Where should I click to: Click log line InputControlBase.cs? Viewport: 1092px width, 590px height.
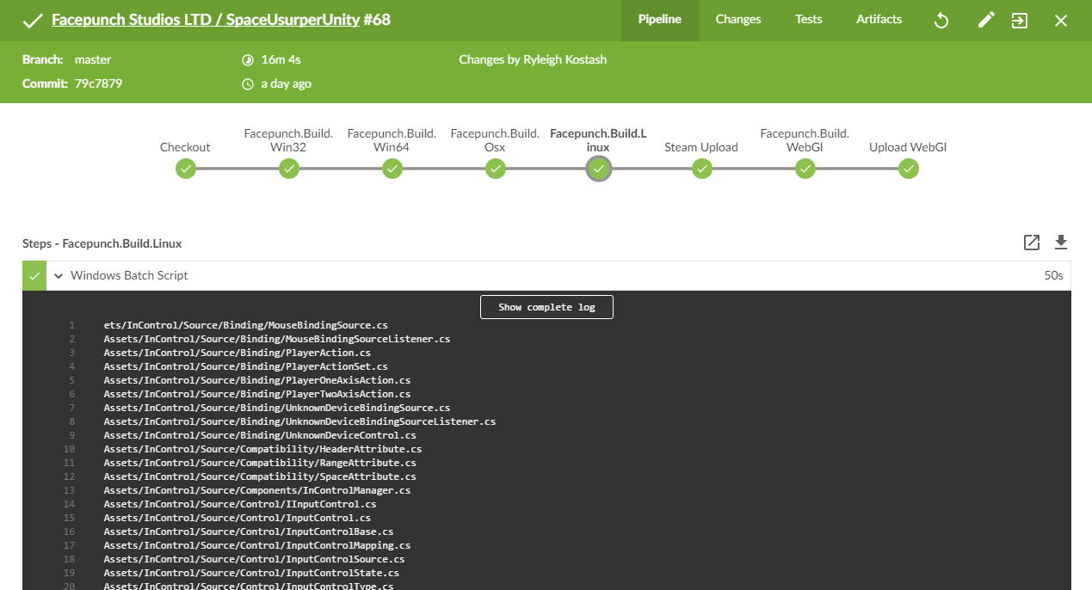tap(249, 532)
